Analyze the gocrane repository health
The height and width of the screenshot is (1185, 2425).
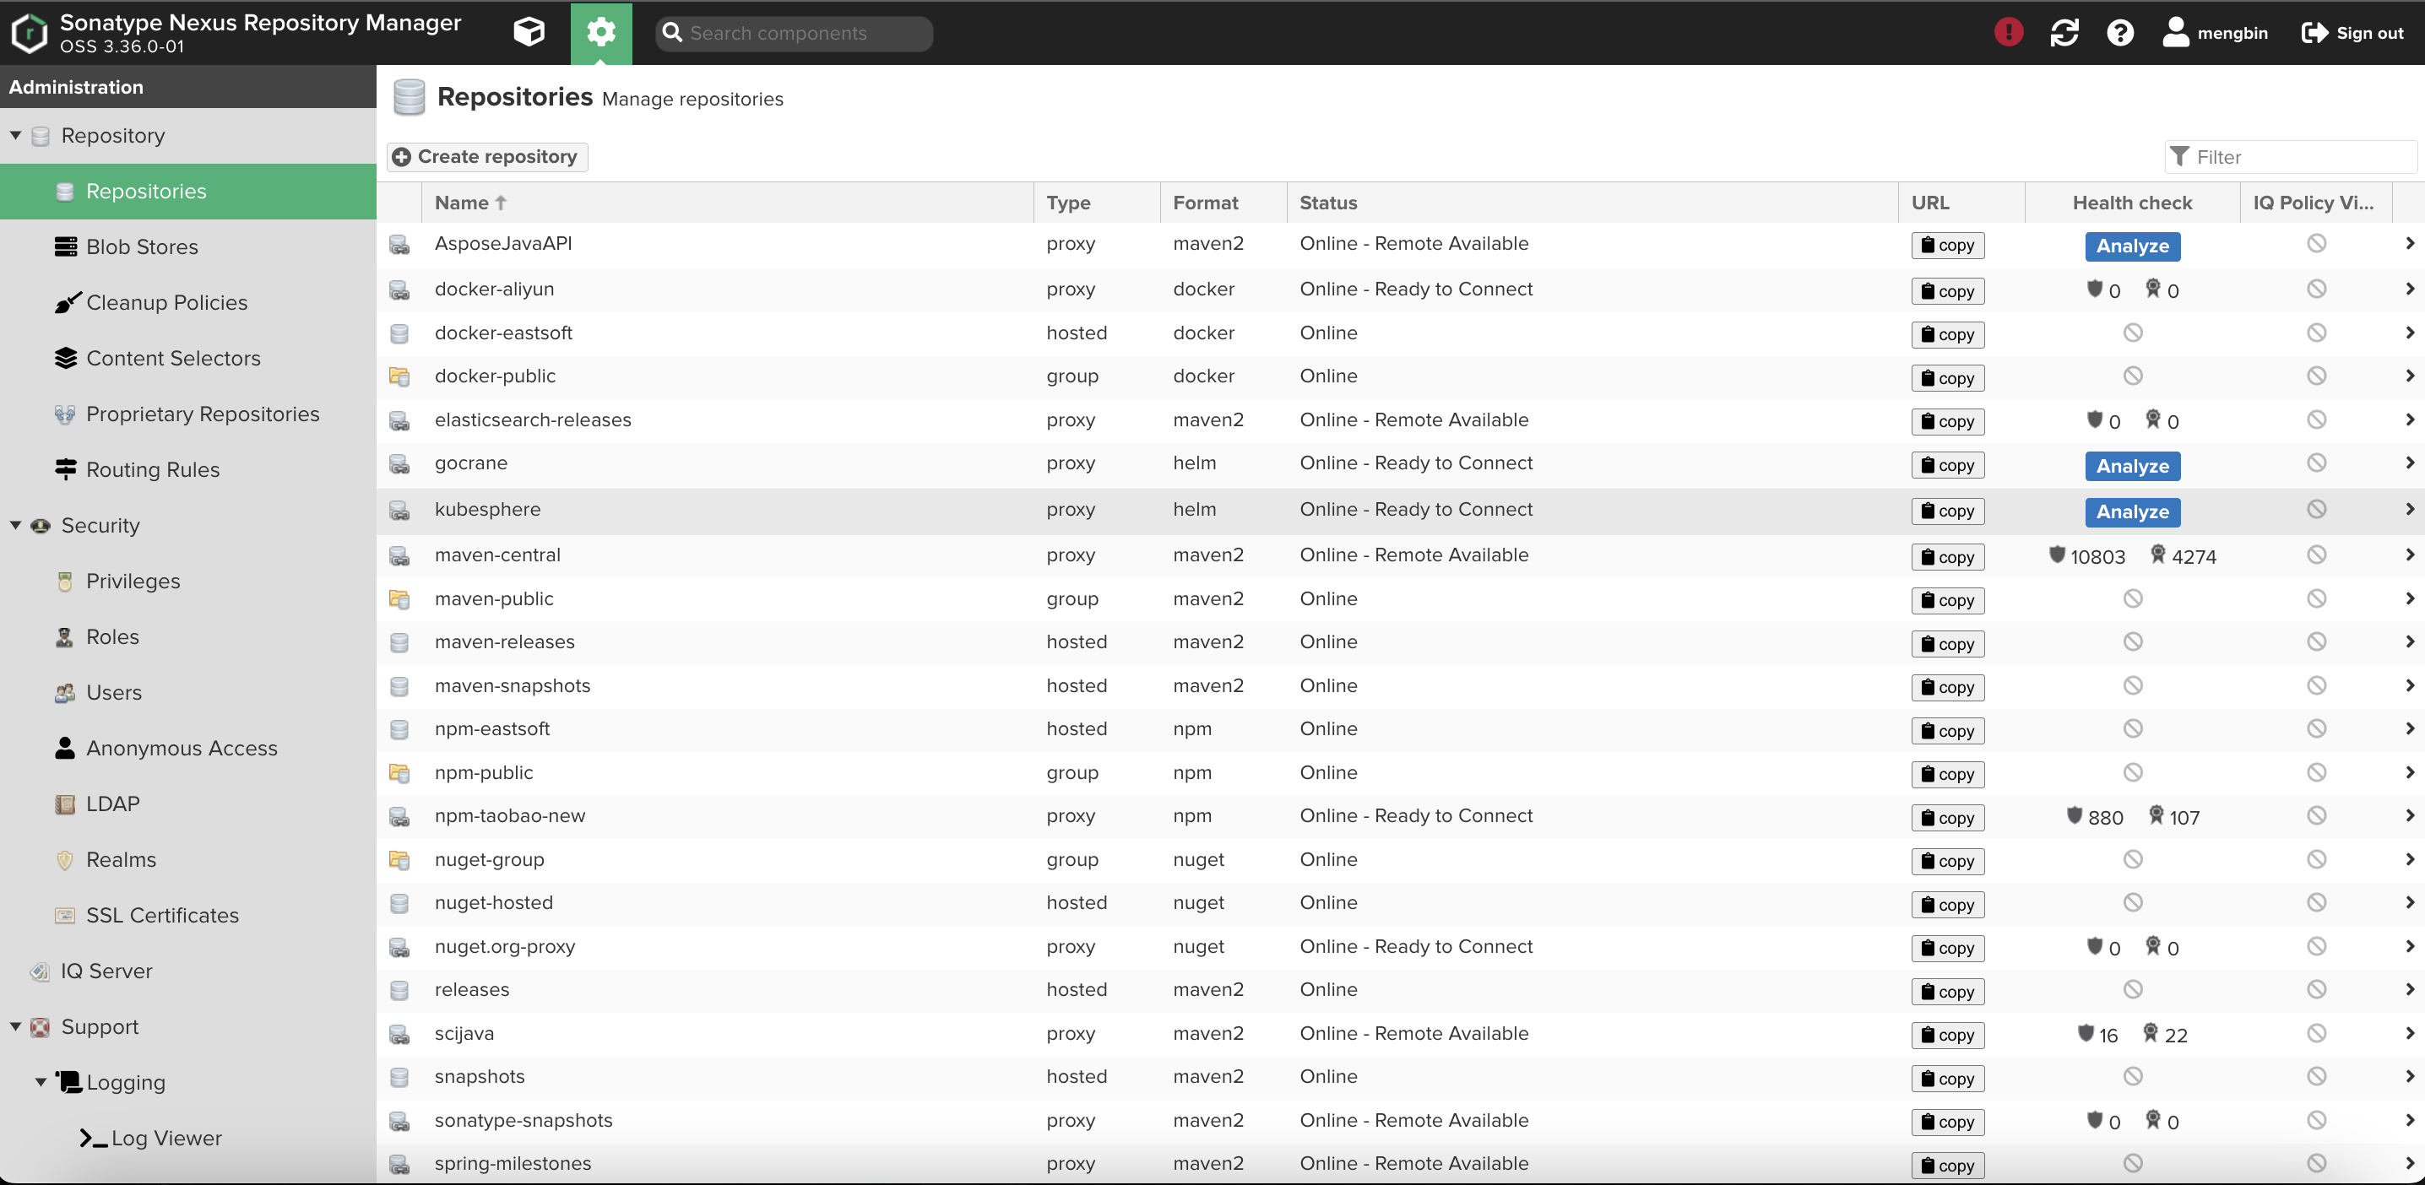[2132, 466]
